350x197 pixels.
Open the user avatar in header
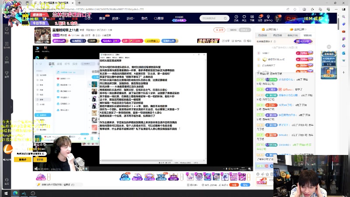278,18
